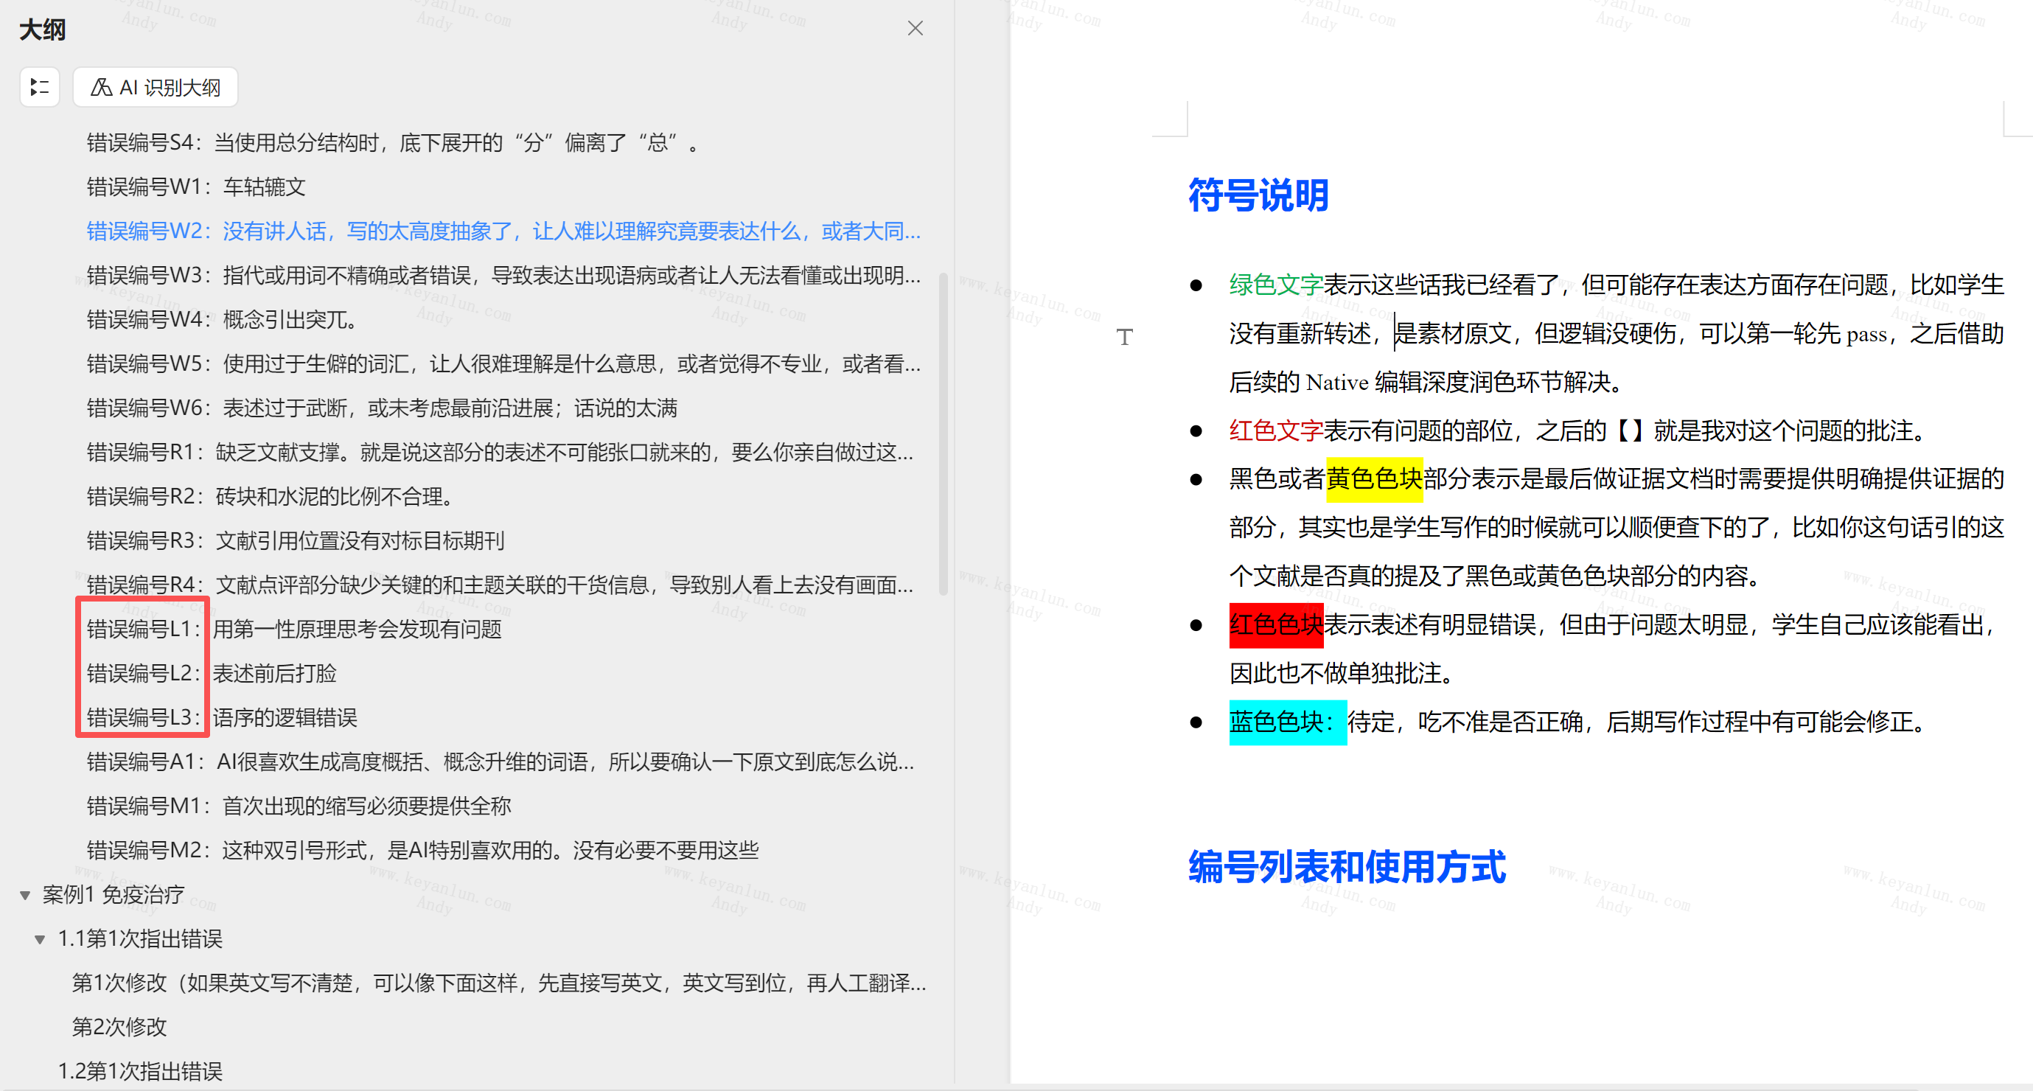The width and height of the screenshot is (2033, 1091).
Task: Click the T paragraph marker in margin
Action: click(x=1125, y=338)
